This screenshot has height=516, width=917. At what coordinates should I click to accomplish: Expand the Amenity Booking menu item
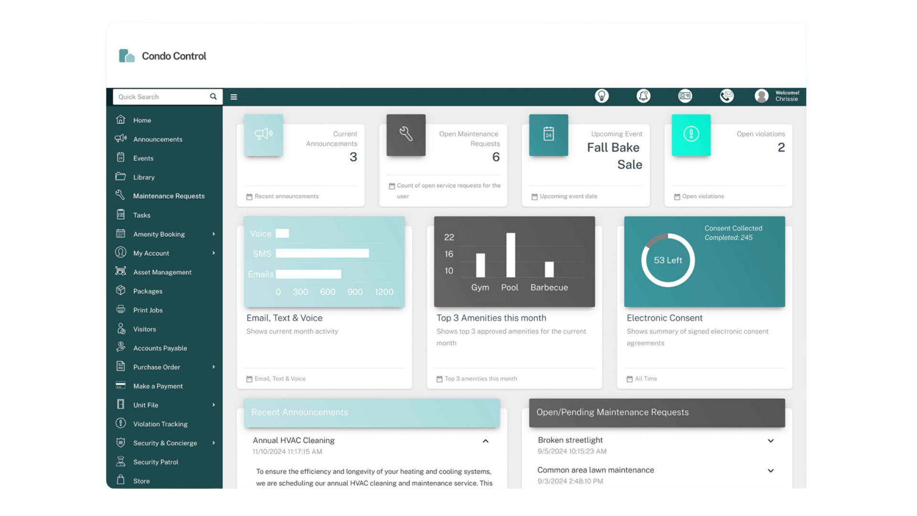click(214, 234)
